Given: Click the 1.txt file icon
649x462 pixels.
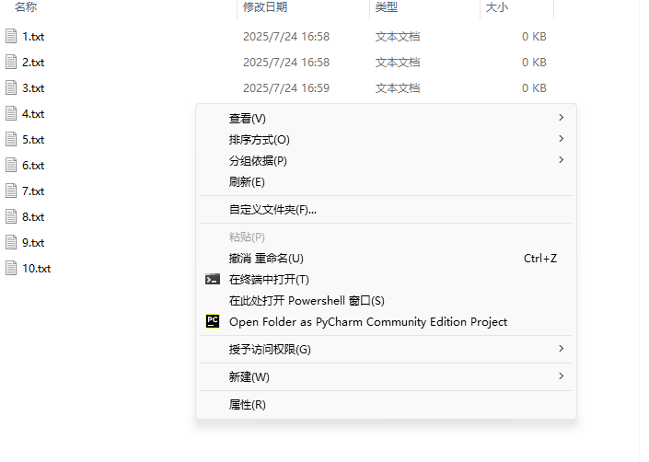Looking at the screenshot, I should pos(11,37).
